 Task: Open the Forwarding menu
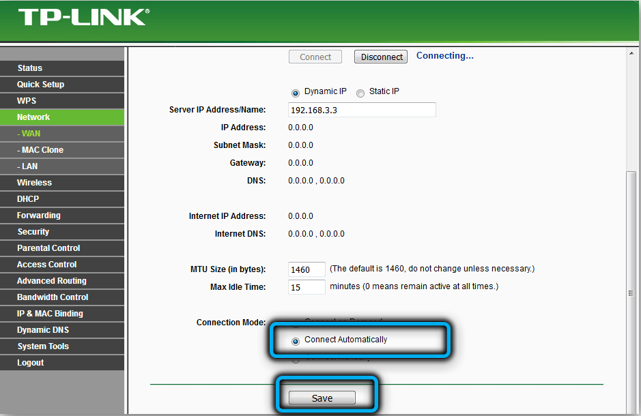click(62, 215)
